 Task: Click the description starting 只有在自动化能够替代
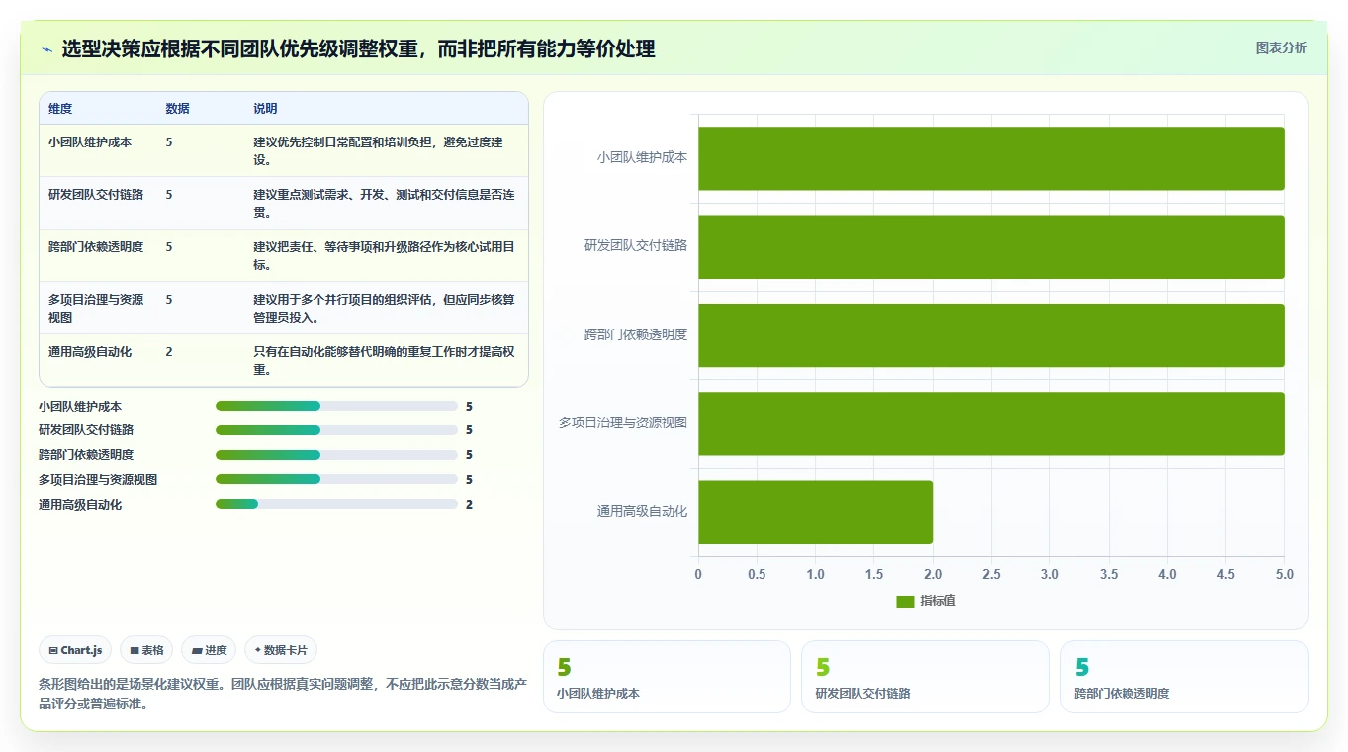click(x=384, y=360)
